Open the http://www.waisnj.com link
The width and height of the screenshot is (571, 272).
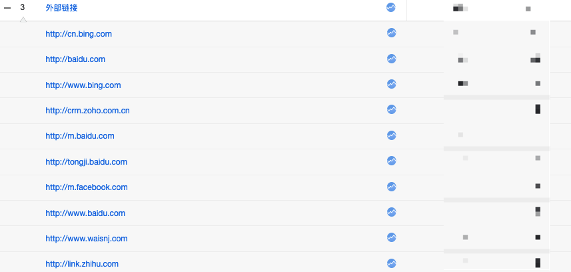pos(87,239)
